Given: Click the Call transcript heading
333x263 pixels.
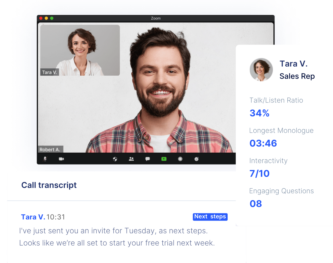Looking at the screenshot, I should click(49, 185).
